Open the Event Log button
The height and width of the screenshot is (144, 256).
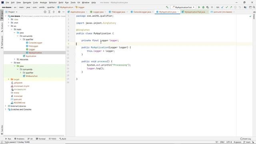246,139
